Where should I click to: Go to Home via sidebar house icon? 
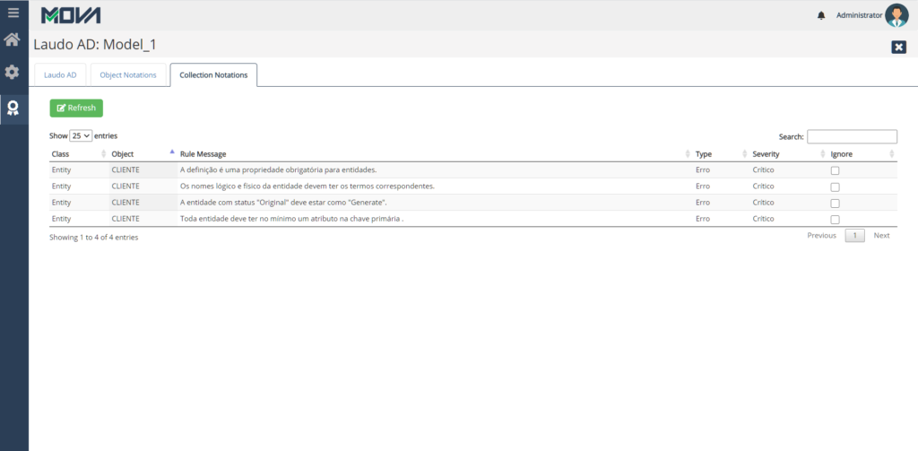click(13, 40)
